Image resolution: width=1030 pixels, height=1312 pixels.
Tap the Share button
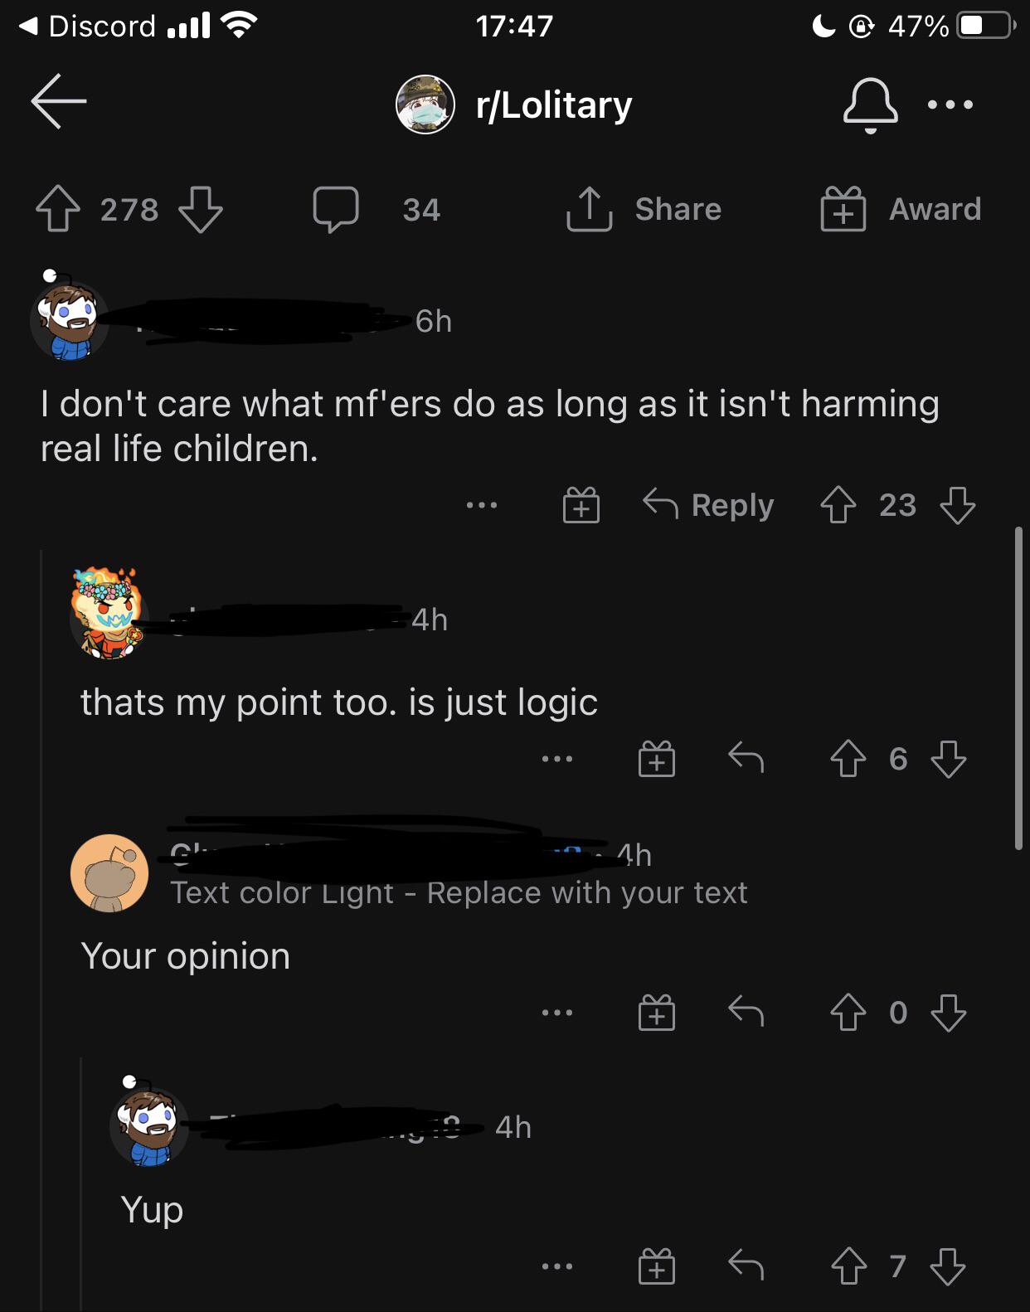644,209
